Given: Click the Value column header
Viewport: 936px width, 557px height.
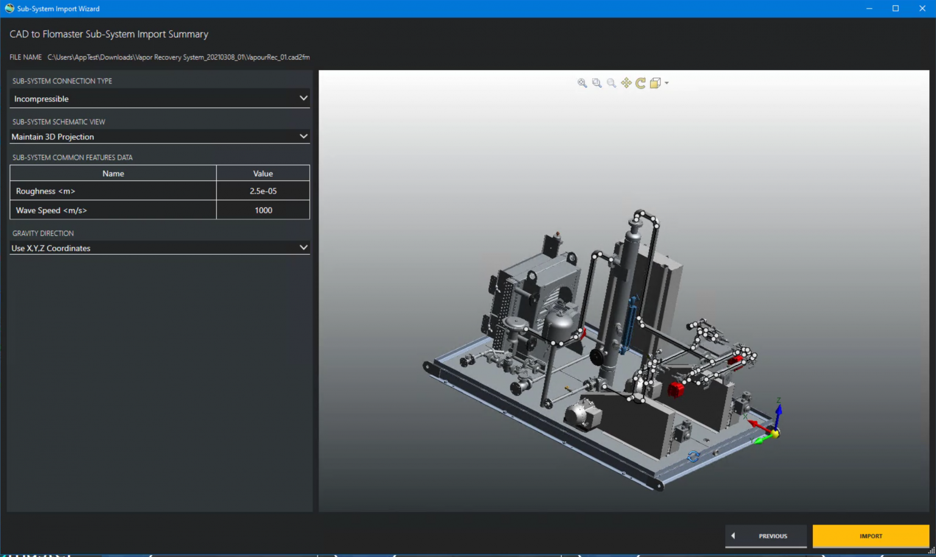Looking at the screenshot, I should [263, 174].
